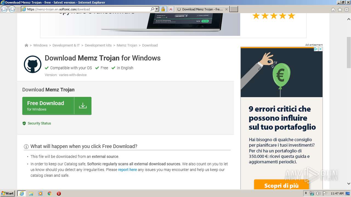Open the Development & IT breadcrumb

[x=66, y=45]
